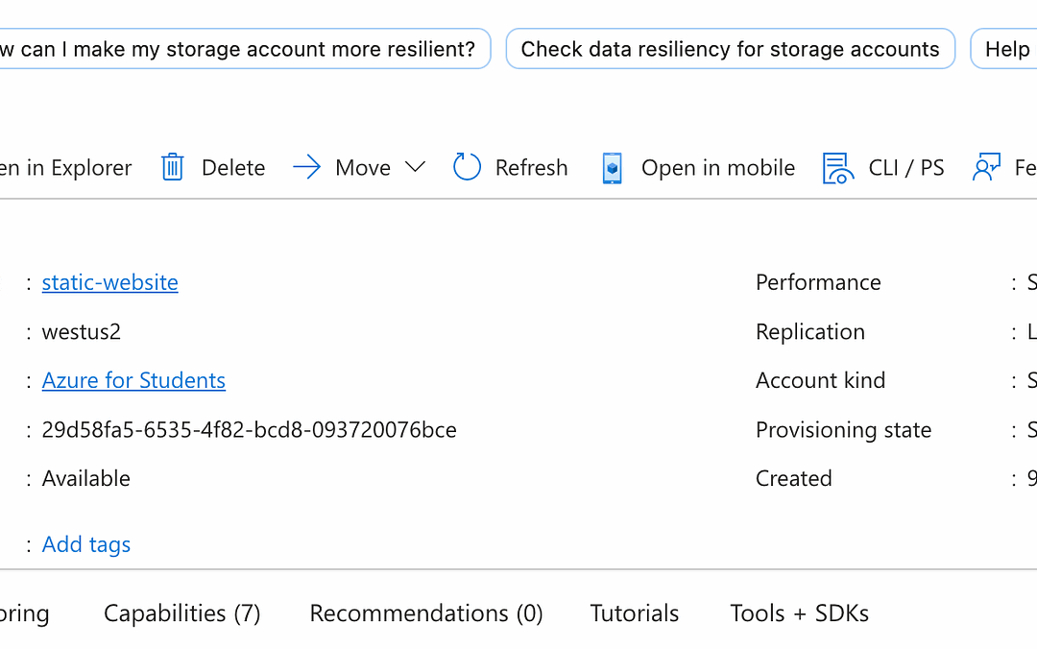Click the Delete trash can icon

(172, 168)
